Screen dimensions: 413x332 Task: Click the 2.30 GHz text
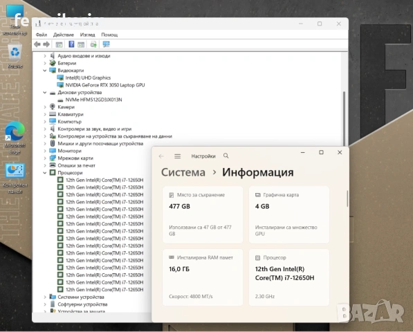[x=265, y=297]
